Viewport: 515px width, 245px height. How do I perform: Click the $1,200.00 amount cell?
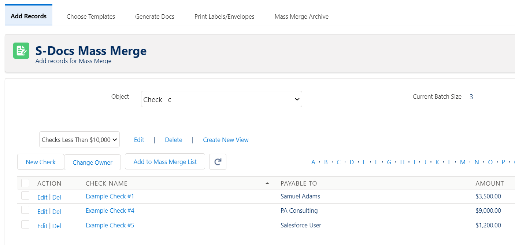488,225
